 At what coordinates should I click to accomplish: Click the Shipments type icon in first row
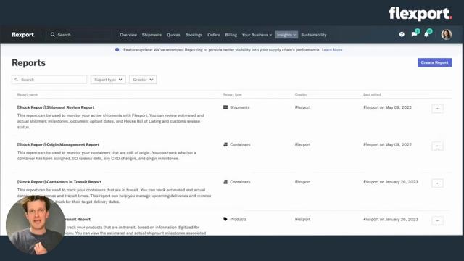coord(225,107)
